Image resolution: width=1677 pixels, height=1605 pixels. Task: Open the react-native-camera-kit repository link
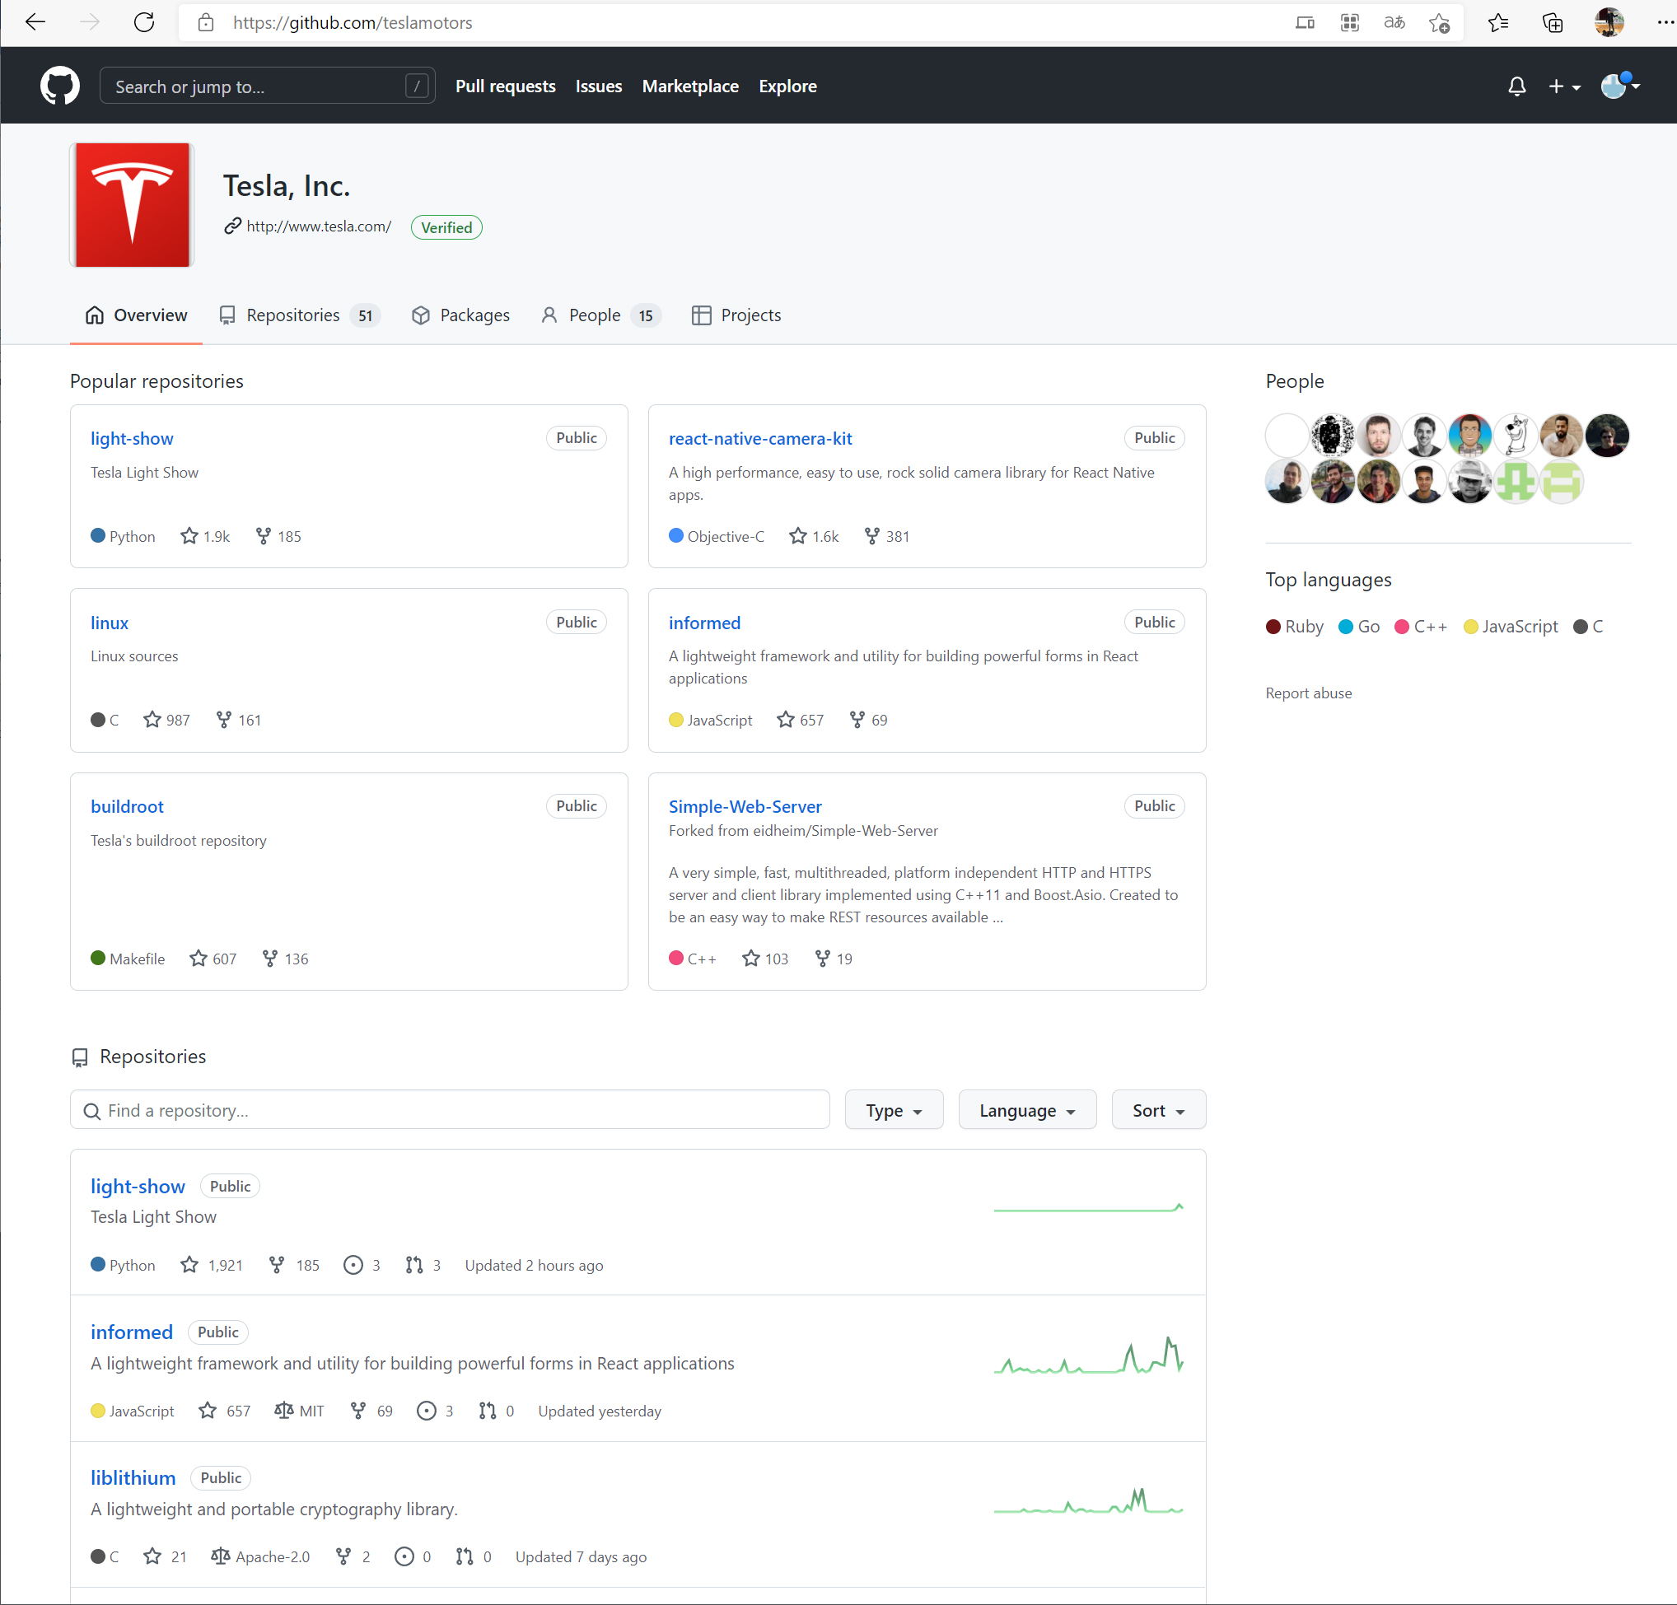[759, 438]
